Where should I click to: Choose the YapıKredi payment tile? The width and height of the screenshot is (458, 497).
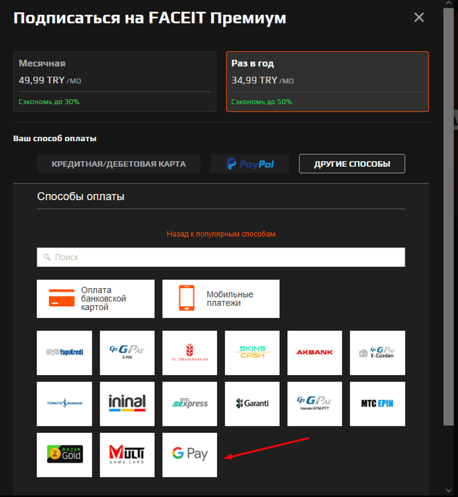click(x=64, y=352)
